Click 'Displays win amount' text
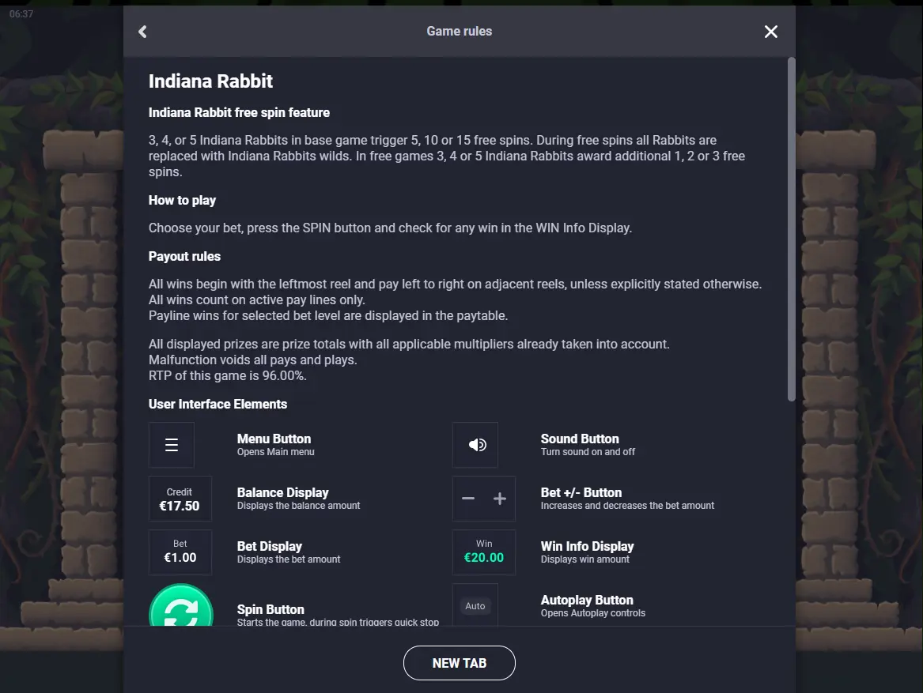The height and width of the screenshot is (693, 923). [585, 559]
